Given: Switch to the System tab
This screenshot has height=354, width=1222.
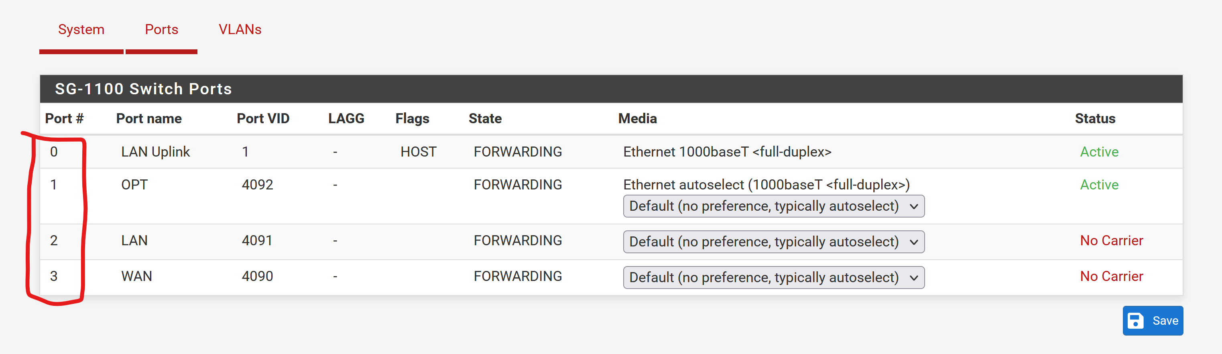Looking at the screenshot, I should [x=81, y=29].
